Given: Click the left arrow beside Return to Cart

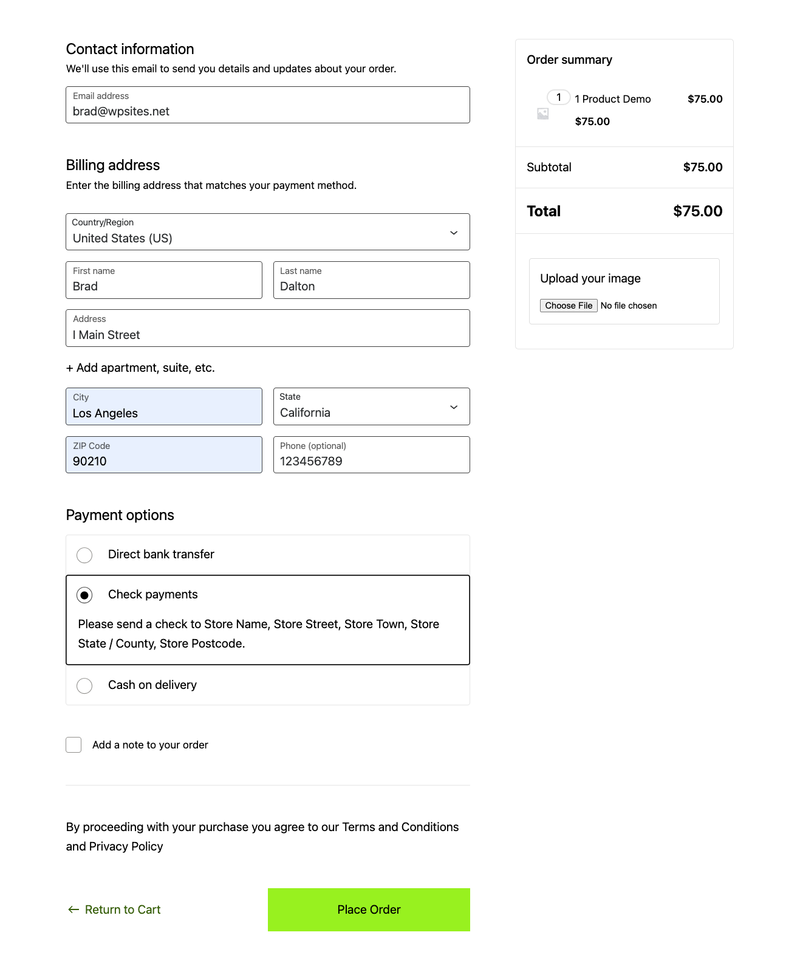Looking at the screenshot, I should point(74,909).
